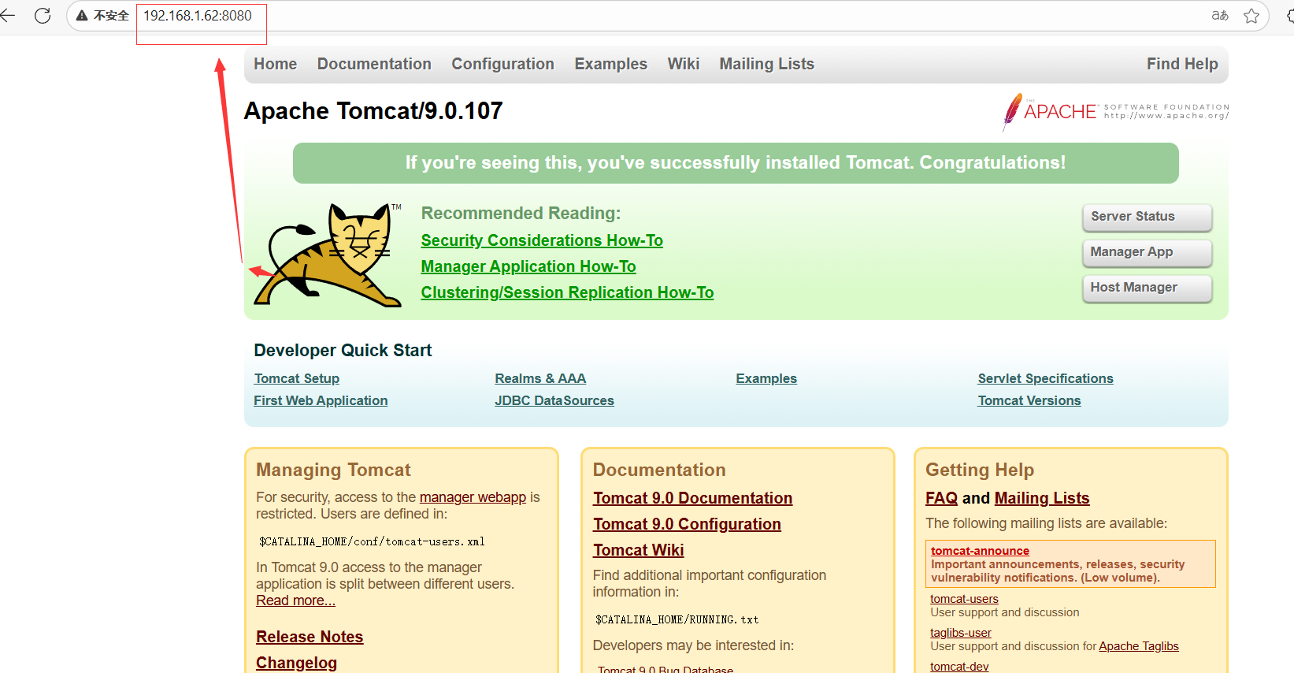Click Find Help in the nav bar
The width and height of the screenshot is (1294, 673).
tap(1182, 64)
